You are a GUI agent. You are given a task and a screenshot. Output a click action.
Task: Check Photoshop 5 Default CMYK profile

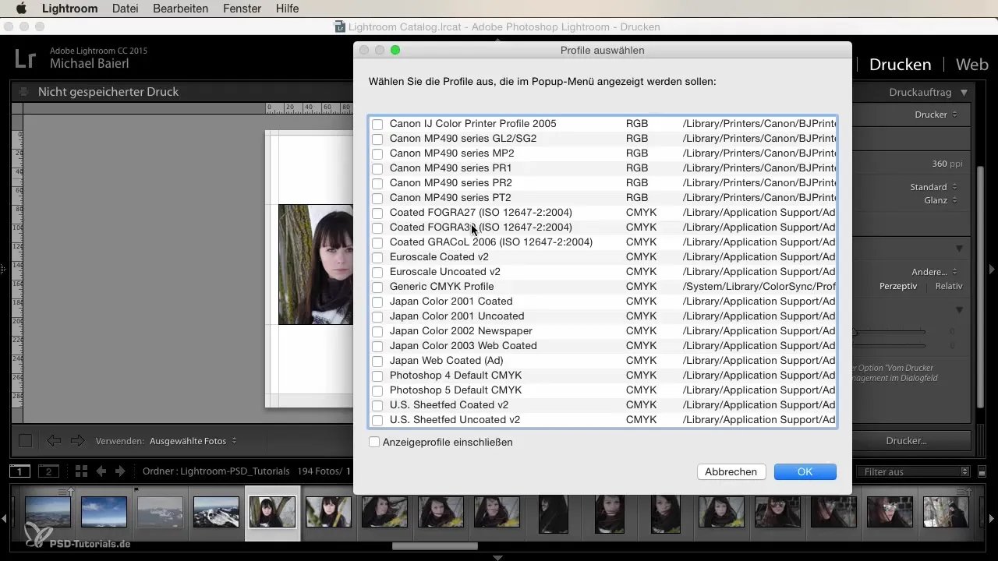377,390
